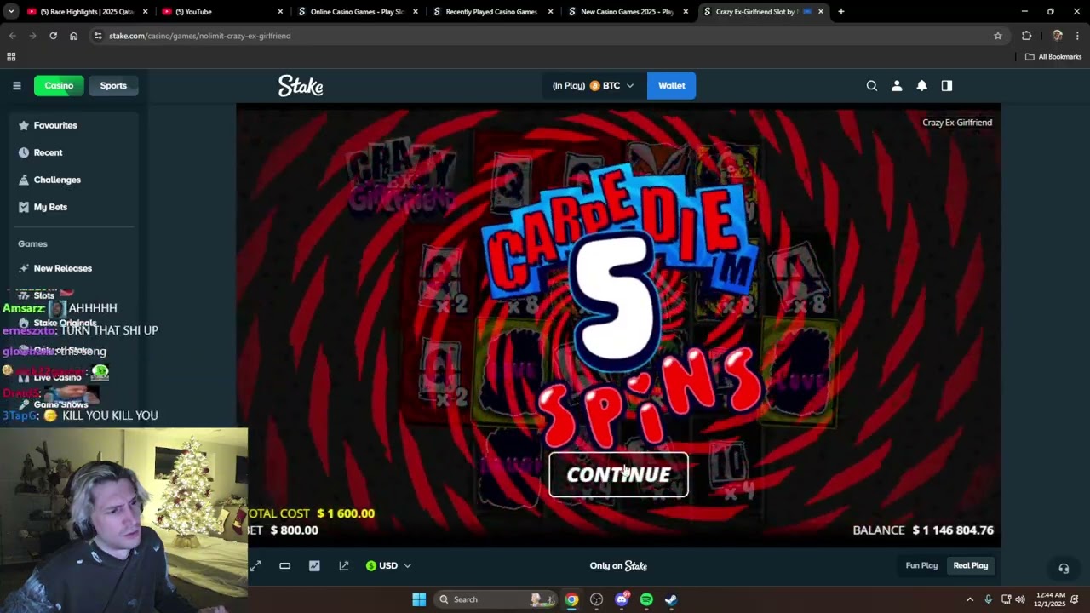1090x613 pixels.
Task: Open the taskbar clock and date
Action: click(1049, 599)
